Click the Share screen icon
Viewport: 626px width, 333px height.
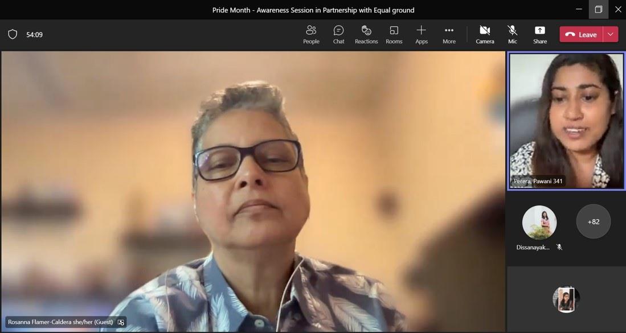point(539,34)
